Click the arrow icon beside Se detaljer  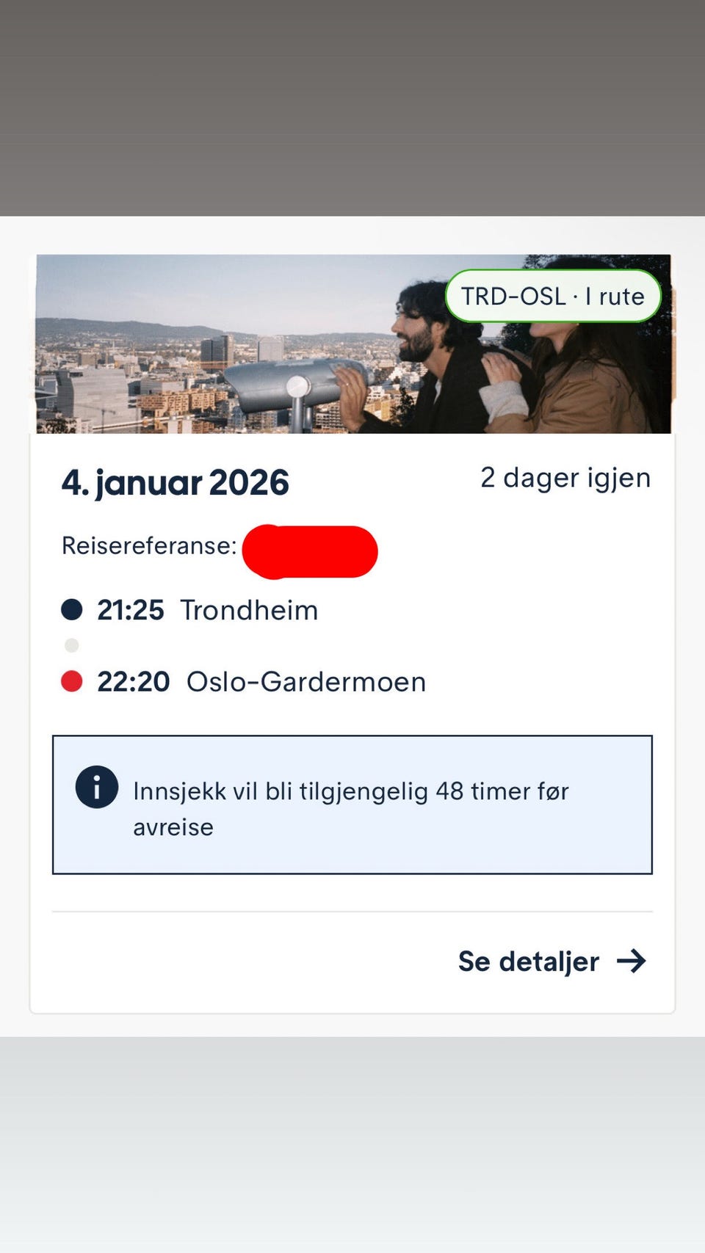click(631, 961)
